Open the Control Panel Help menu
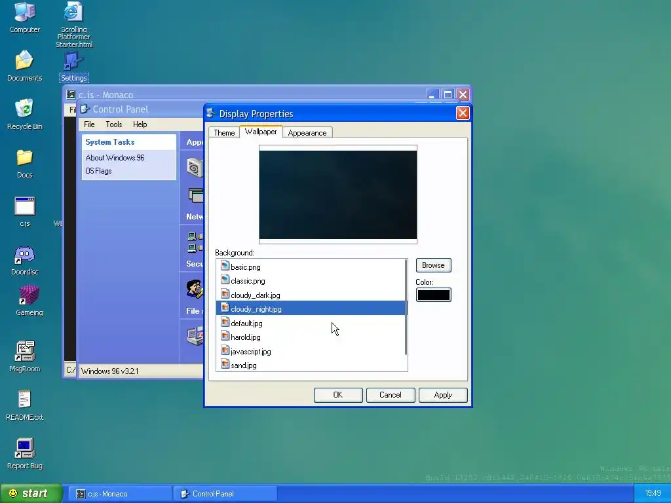 pyautogui.click(x=140, y=124)
